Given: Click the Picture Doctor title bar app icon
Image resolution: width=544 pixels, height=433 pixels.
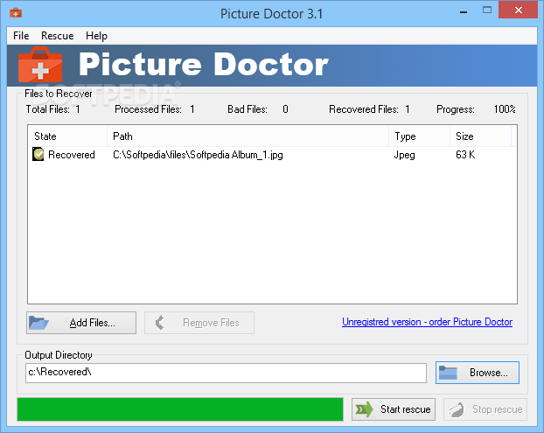Looking at the screenshot, I should tap(16, 13).
